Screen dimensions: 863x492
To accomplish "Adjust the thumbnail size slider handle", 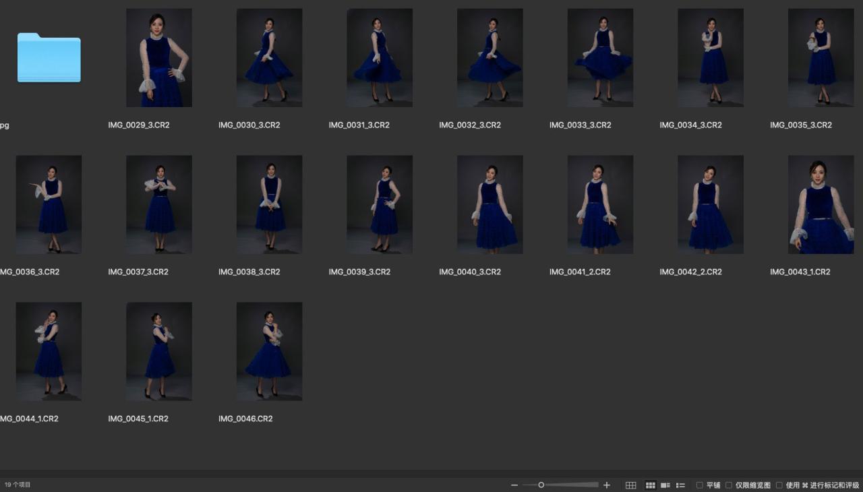I will pyautogui.click(x=541, y=485).
